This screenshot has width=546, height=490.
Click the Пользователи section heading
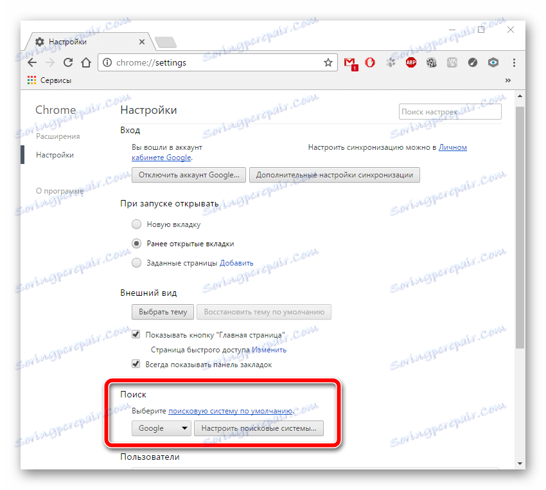(150, 457)
